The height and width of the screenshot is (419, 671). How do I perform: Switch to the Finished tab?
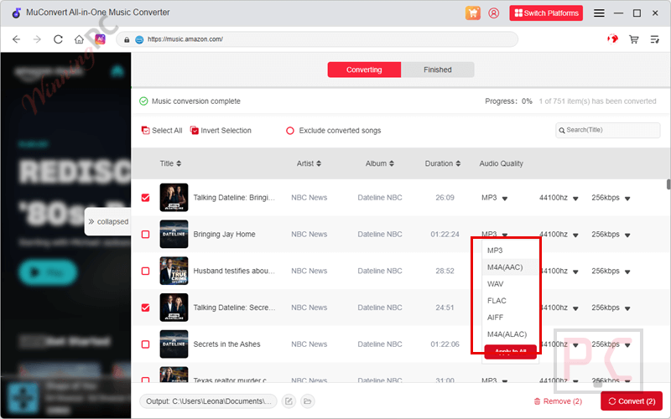437,70
